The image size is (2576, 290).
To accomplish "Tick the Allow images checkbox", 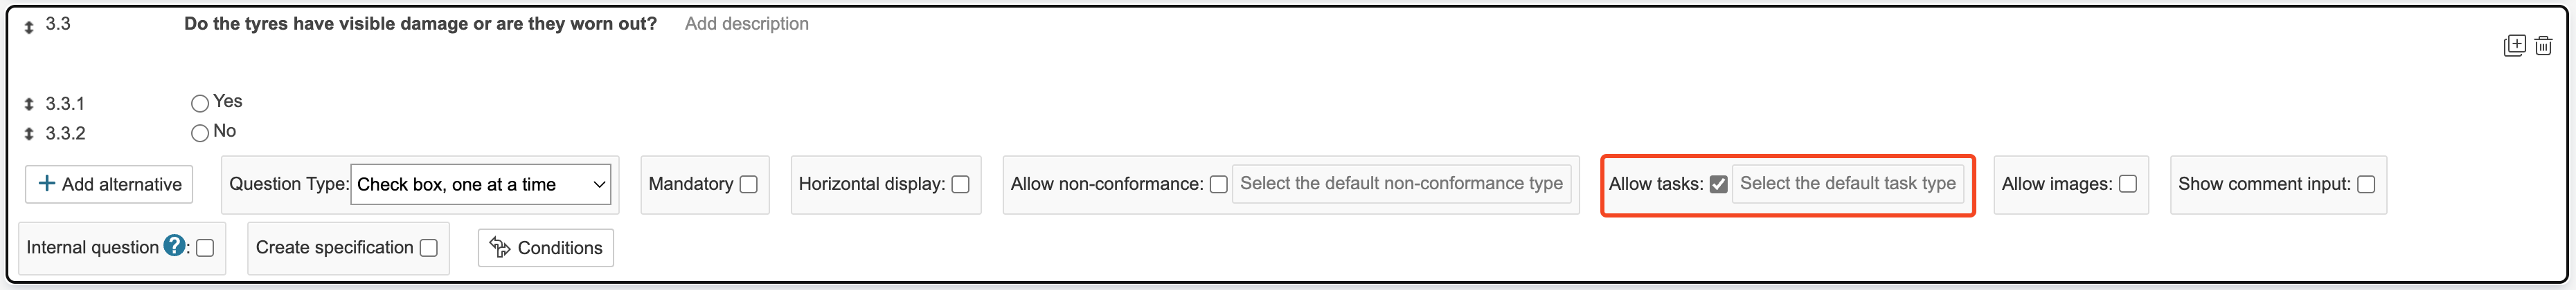I will (x=2128, y=184).
